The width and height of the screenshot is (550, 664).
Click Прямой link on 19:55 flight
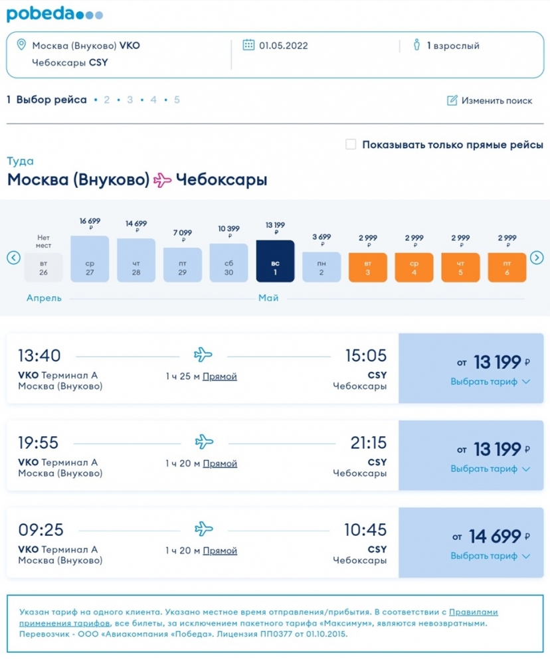[x=219, y=463]
